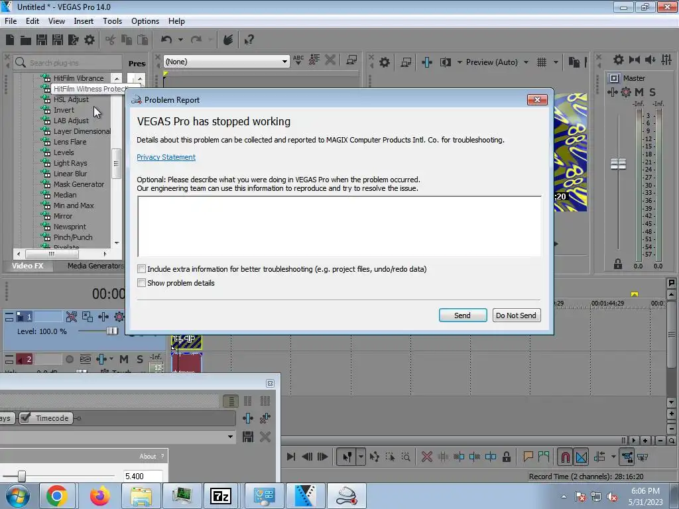Toggle Mute on the Master bus
679x509 pixels.
tap(639, 92)
